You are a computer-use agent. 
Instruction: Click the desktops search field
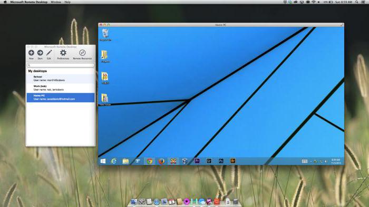[x=61, y=65]
